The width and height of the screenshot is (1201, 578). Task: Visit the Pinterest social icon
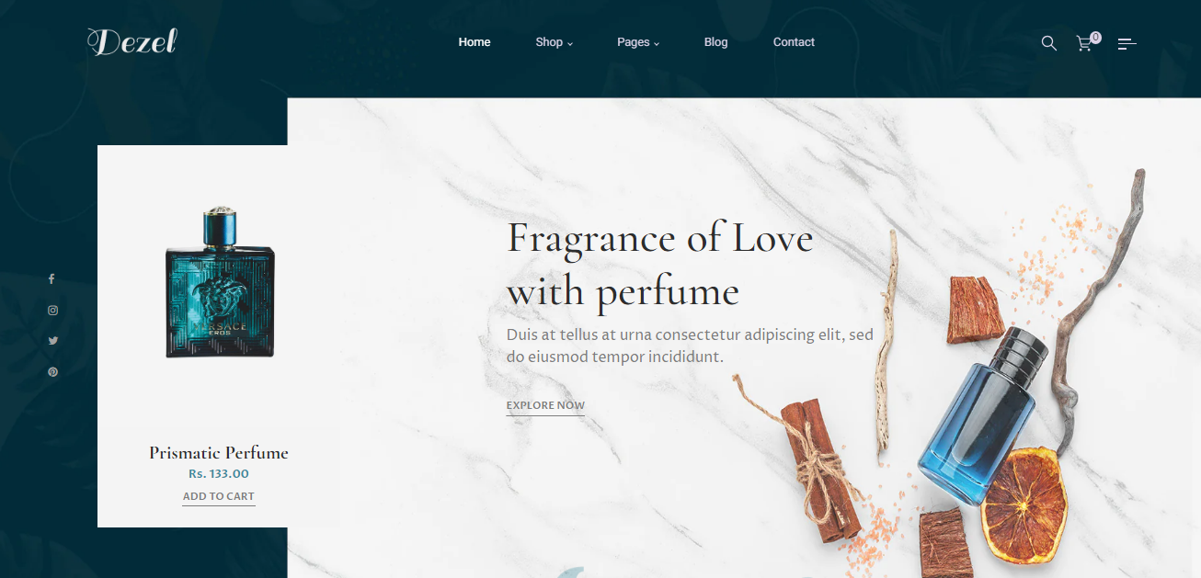click(52, 372)
